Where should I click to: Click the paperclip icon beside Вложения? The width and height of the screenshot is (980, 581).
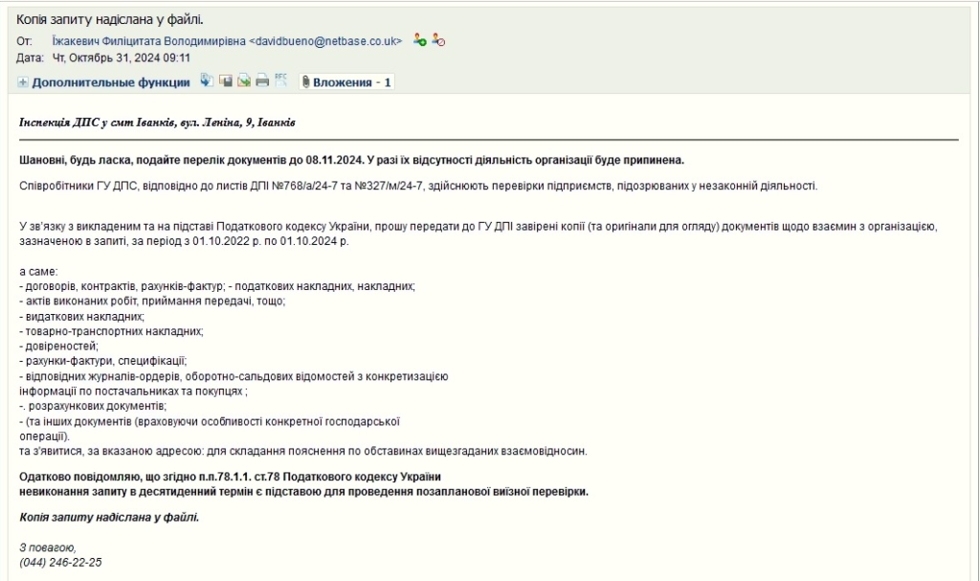pos(305,82)
